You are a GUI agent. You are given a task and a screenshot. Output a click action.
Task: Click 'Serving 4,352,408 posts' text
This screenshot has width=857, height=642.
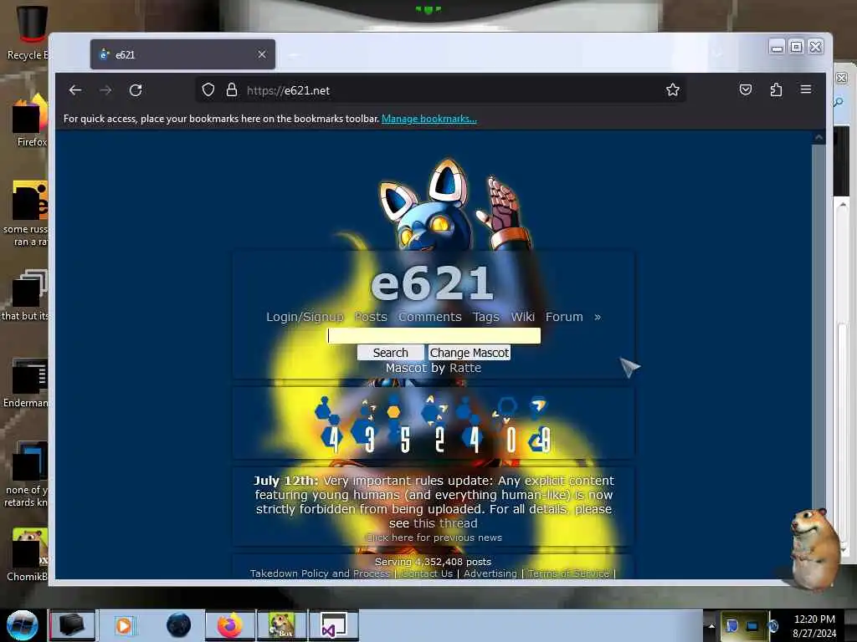point(433,561)
